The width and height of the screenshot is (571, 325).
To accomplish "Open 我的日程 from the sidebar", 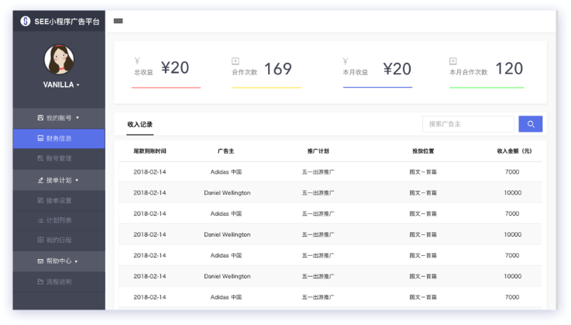I will click(x=59, y=240).
